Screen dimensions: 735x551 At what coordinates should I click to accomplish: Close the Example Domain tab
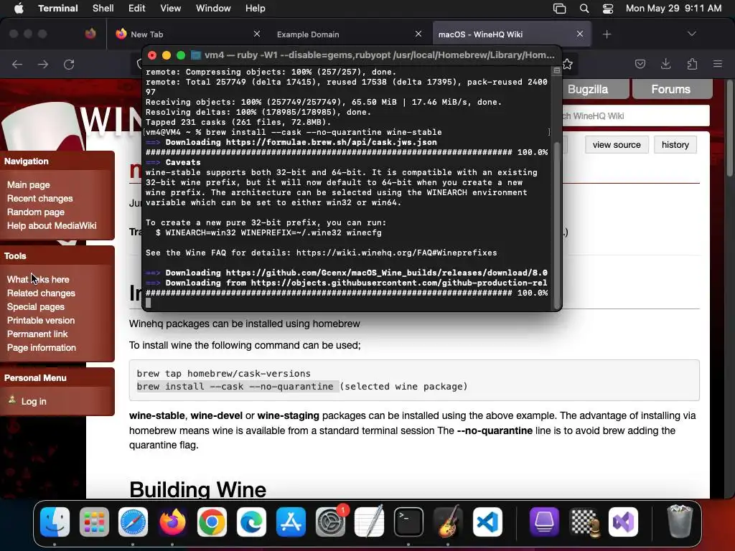[418, 34]
